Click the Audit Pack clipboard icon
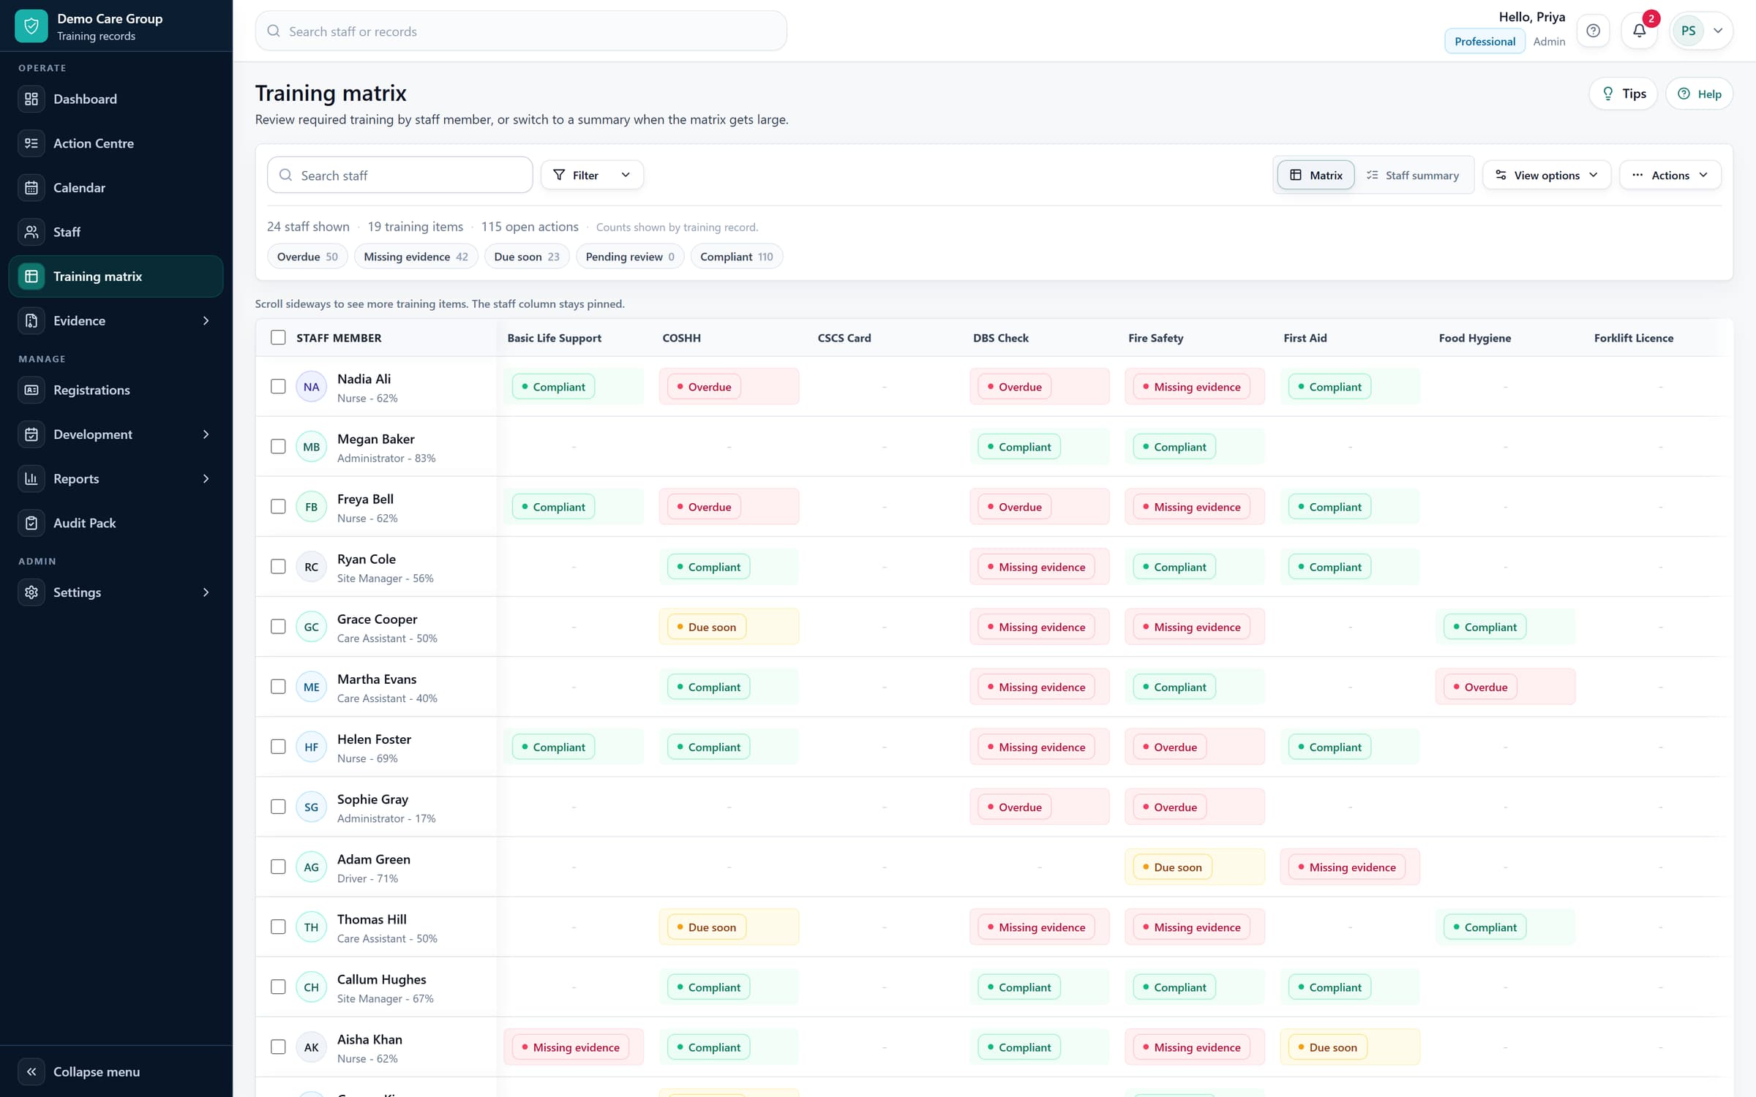The height and width of the screenshot is (1097, 1756). coord(31,523)
